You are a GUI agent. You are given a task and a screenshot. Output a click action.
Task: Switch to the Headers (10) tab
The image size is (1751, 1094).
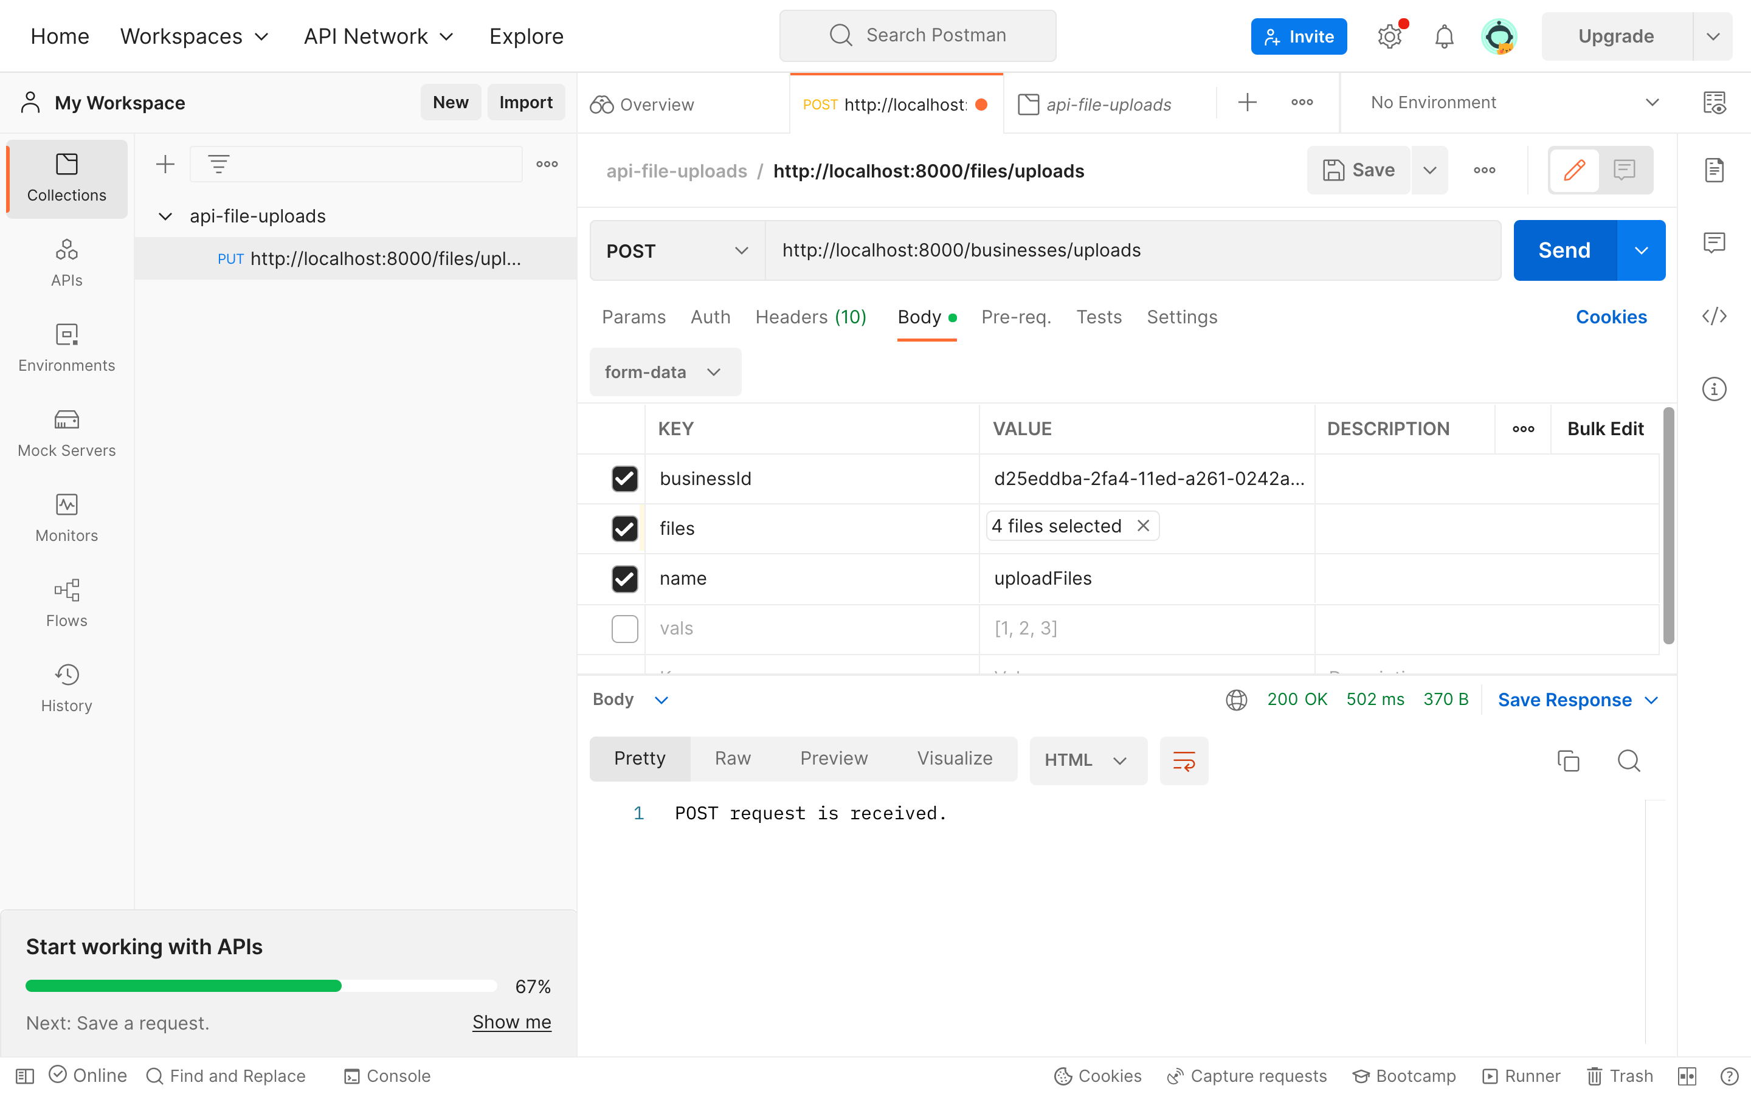click(x=810, y=317)
